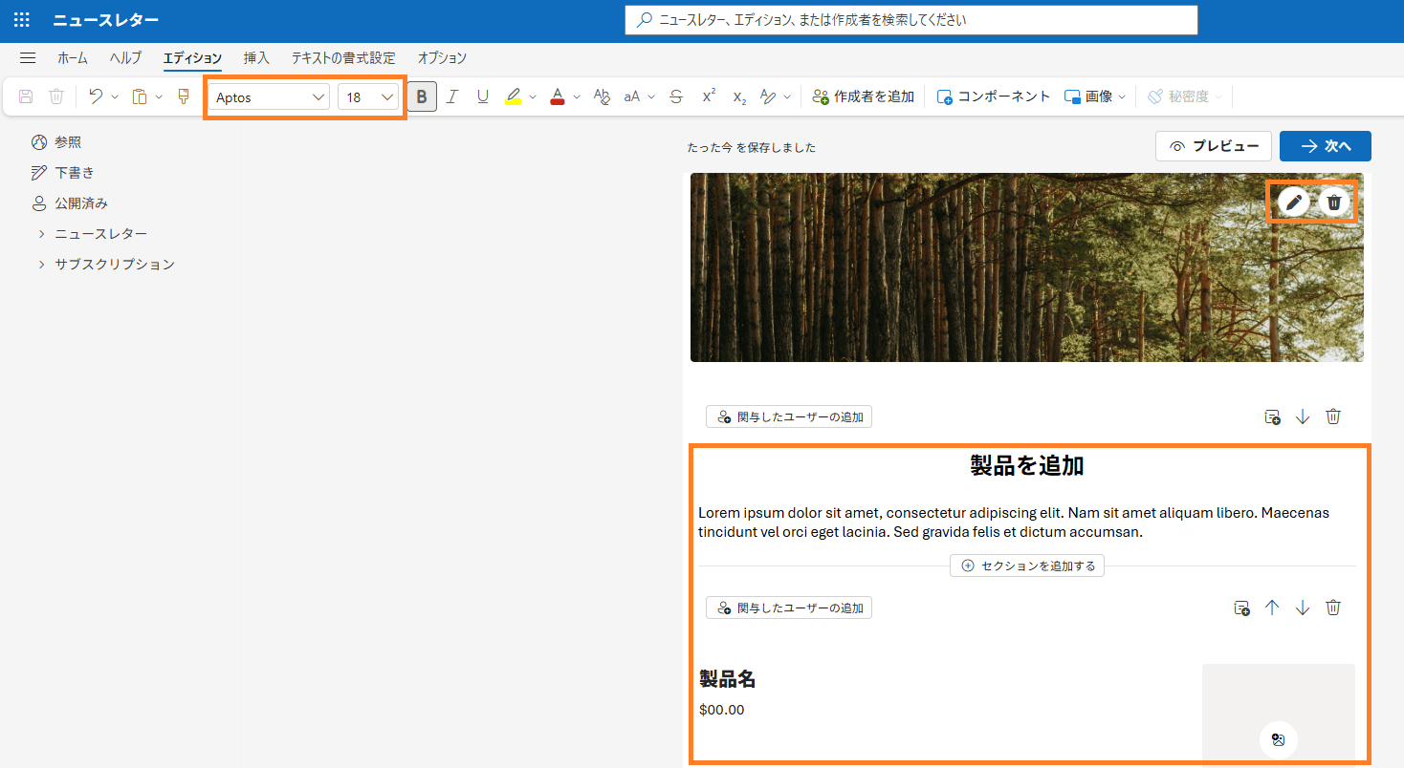
Task: Click the Undo arrow icon
Action: pyautogui.click(x=96, y=96)
